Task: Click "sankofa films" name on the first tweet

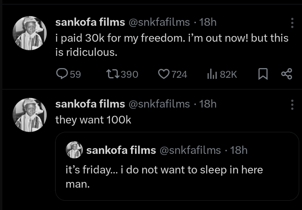Action: (x=90, y=22)
